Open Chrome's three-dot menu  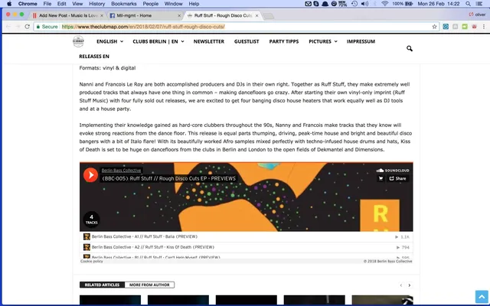tap(484, 27)
